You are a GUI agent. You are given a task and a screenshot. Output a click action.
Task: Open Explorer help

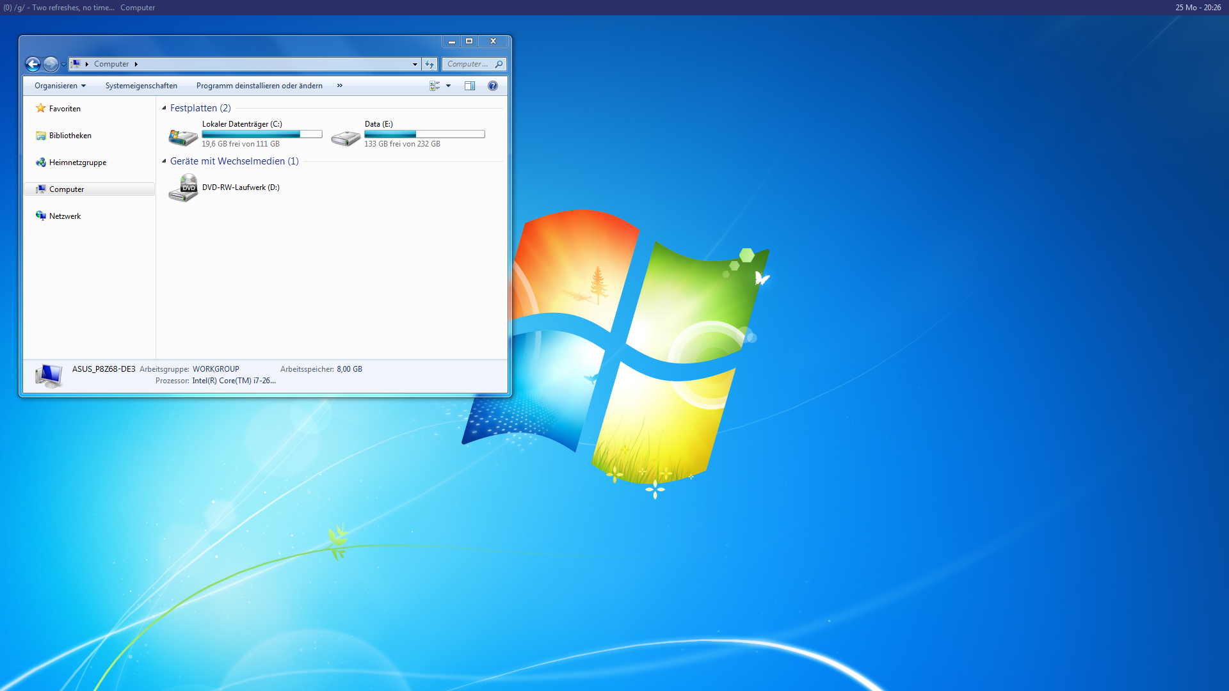coord(493,86)
